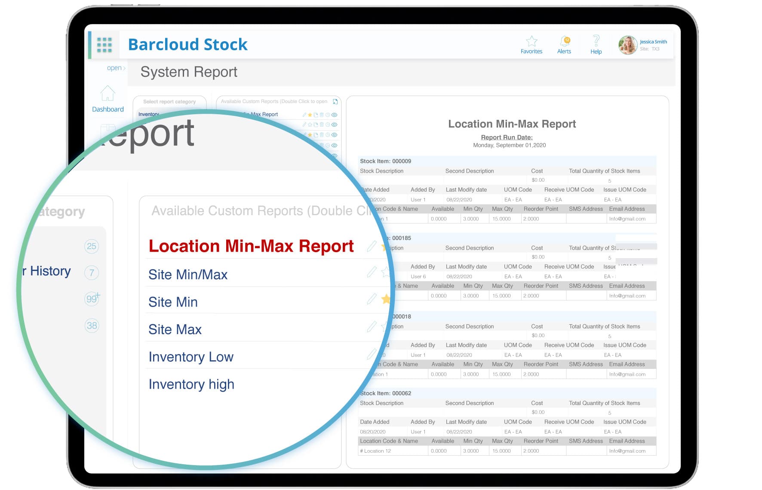
Task: Click 'System Report' page heading
Action: [189, 72]
